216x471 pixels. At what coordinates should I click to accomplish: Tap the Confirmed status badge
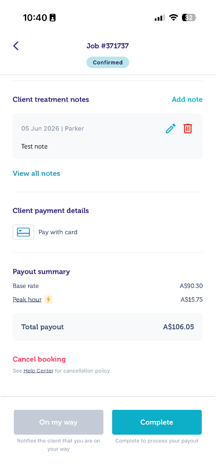pyautogui.click(x=108, y=63)
